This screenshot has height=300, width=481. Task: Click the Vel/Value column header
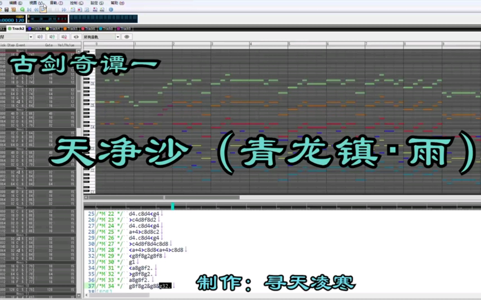pyautogui.click(x=66, y=45)
